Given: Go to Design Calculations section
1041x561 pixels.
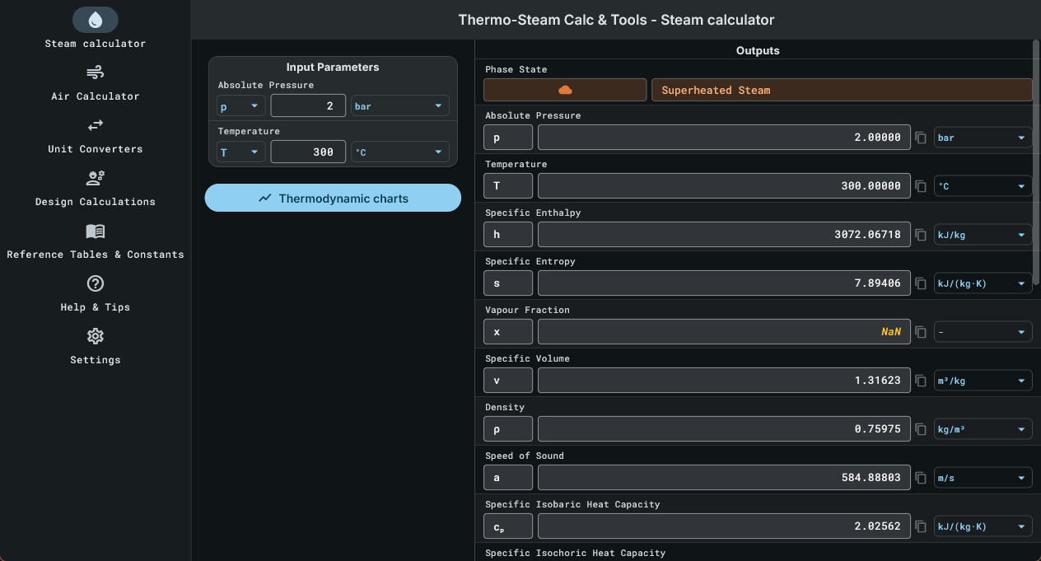Looking at the screenshot, I should coord(96,202).
